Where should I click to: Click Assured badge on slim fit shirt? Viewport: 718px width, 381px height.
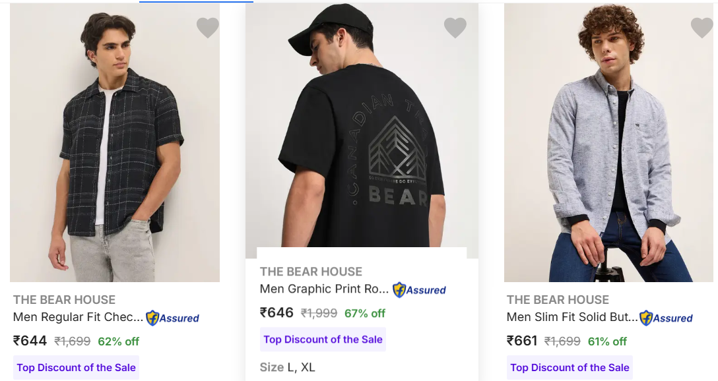coord(667,318)
